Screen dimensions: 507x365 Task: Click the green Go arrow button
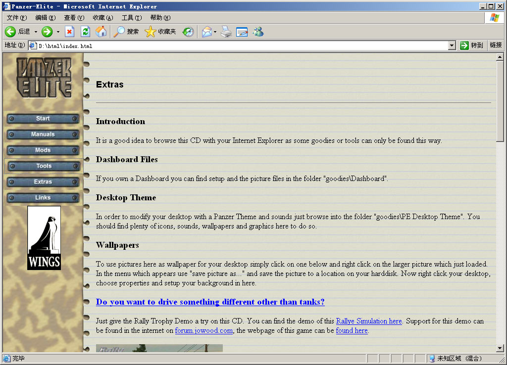[x=464, y=46]
